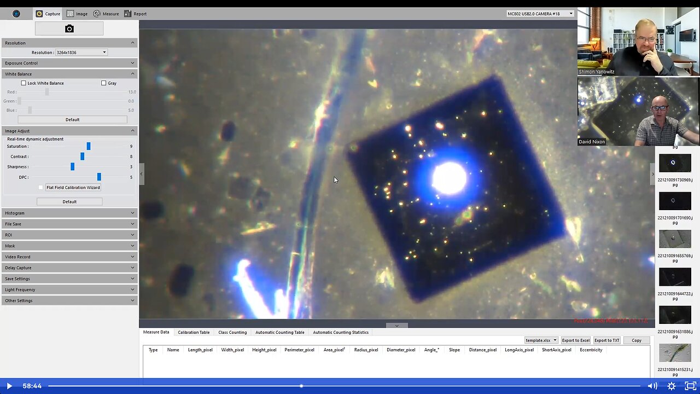Expand the Light Frequency section

point(69,289)
